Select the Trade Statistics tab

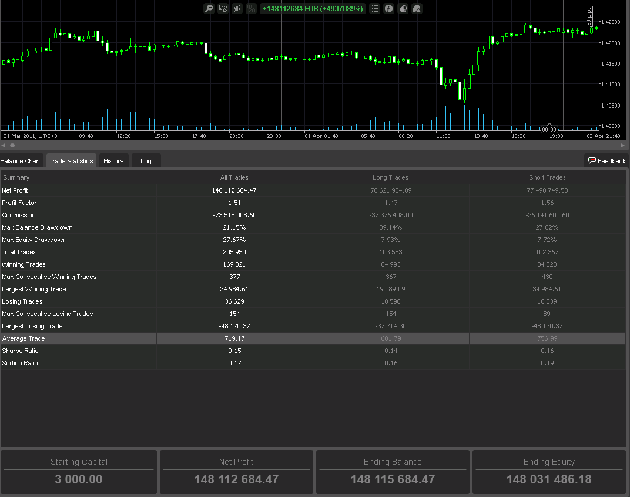tap(71, 161)
